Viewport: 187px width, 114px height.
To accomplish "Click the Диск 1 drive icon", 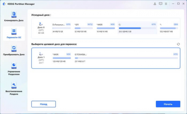I will click(x=41, y=54).
